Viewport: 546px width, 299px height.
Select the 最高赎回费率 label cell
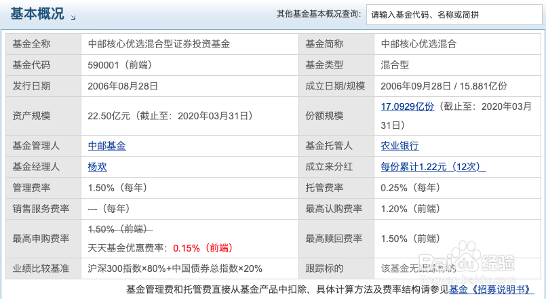point(336,239)
